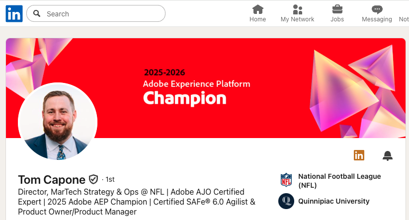This screenshot has height=220, width=409.
Task: Click verification shield beside Tom Capone
Action: point(93,179)
